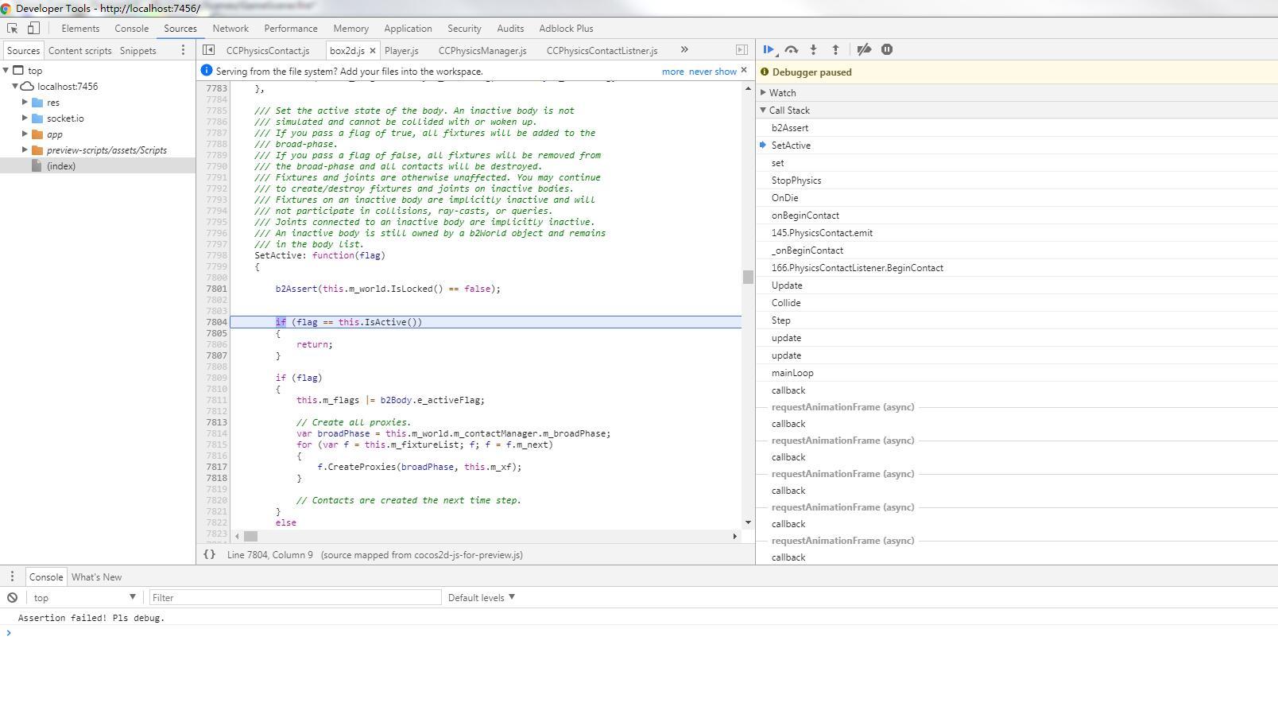
Task: Clear console with the ban icon
Action: [12, 597]
